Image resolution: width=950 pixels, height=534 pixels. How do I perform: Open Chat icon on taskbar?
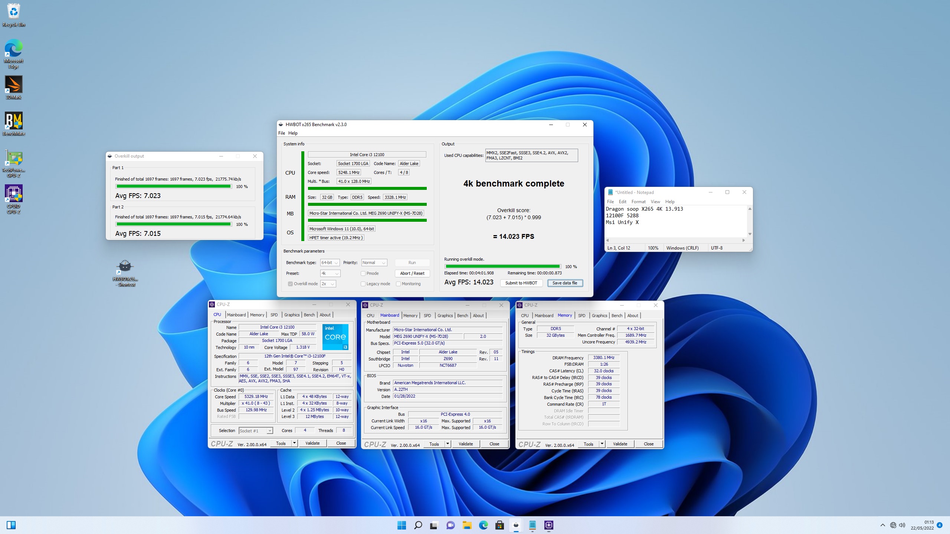[x=451, y=525]
